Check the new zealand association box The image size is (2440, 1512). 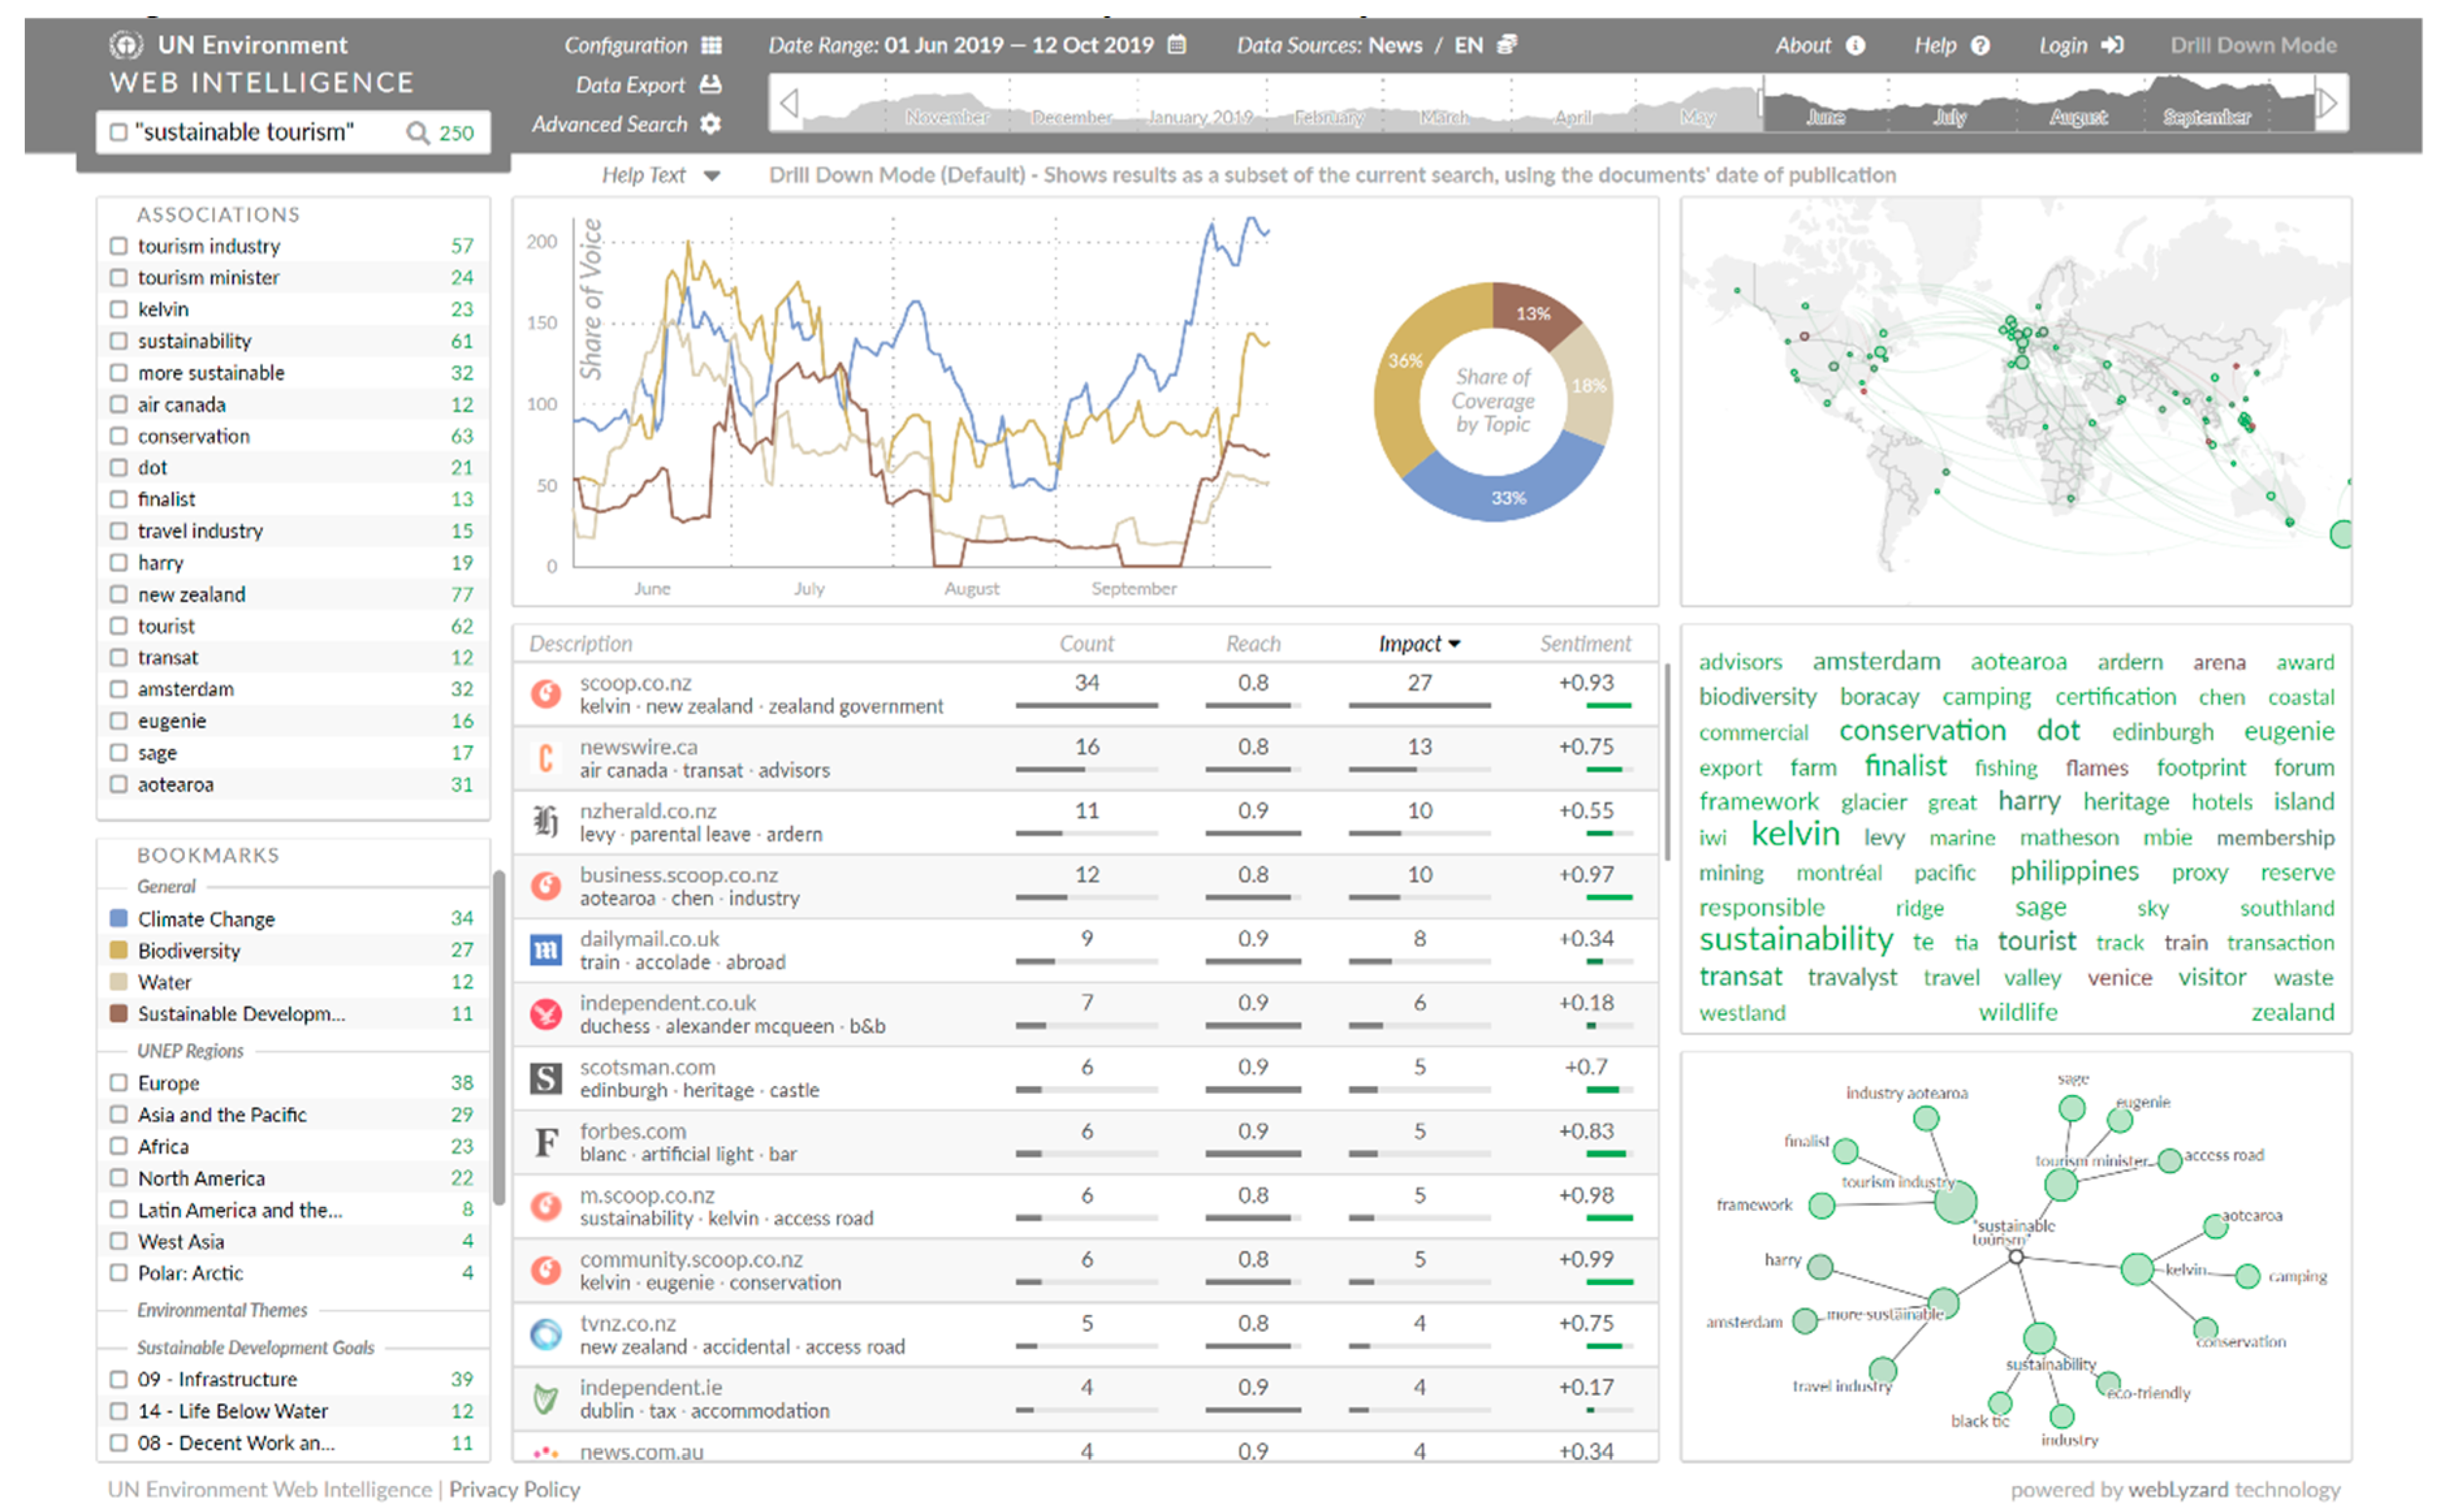pos(118,594)
